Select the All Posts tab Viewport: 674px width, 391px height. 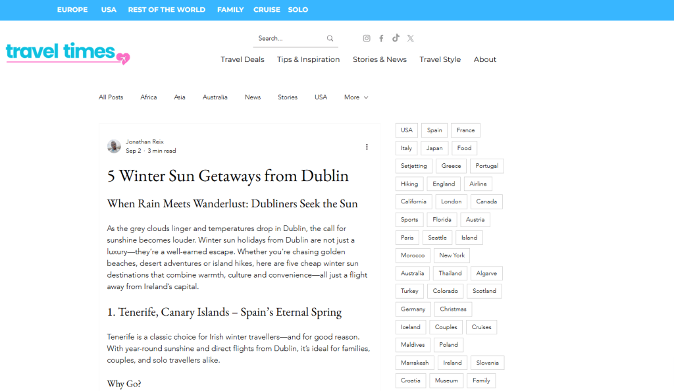(x=111, y=97)
